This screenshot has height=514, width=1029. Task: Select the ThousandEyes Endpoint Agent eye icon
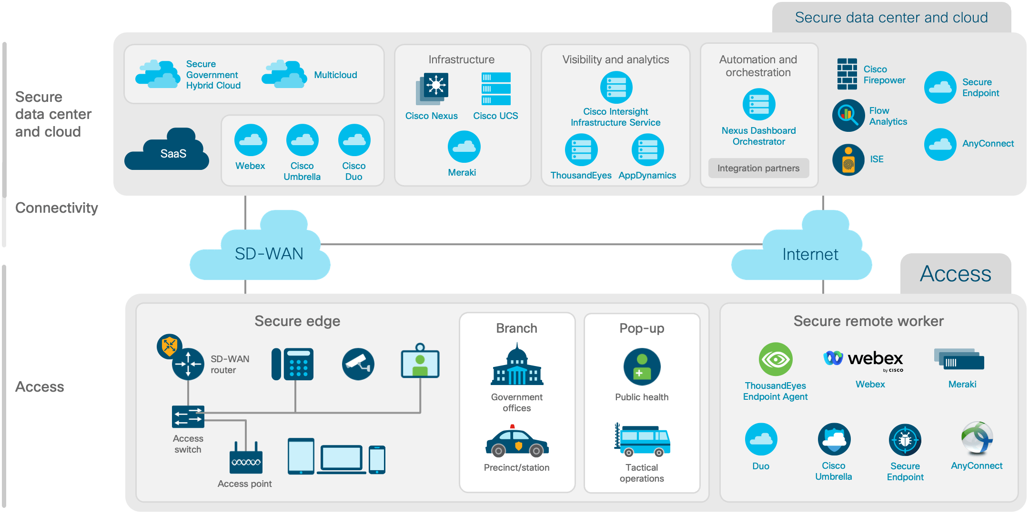click(776, 359)
